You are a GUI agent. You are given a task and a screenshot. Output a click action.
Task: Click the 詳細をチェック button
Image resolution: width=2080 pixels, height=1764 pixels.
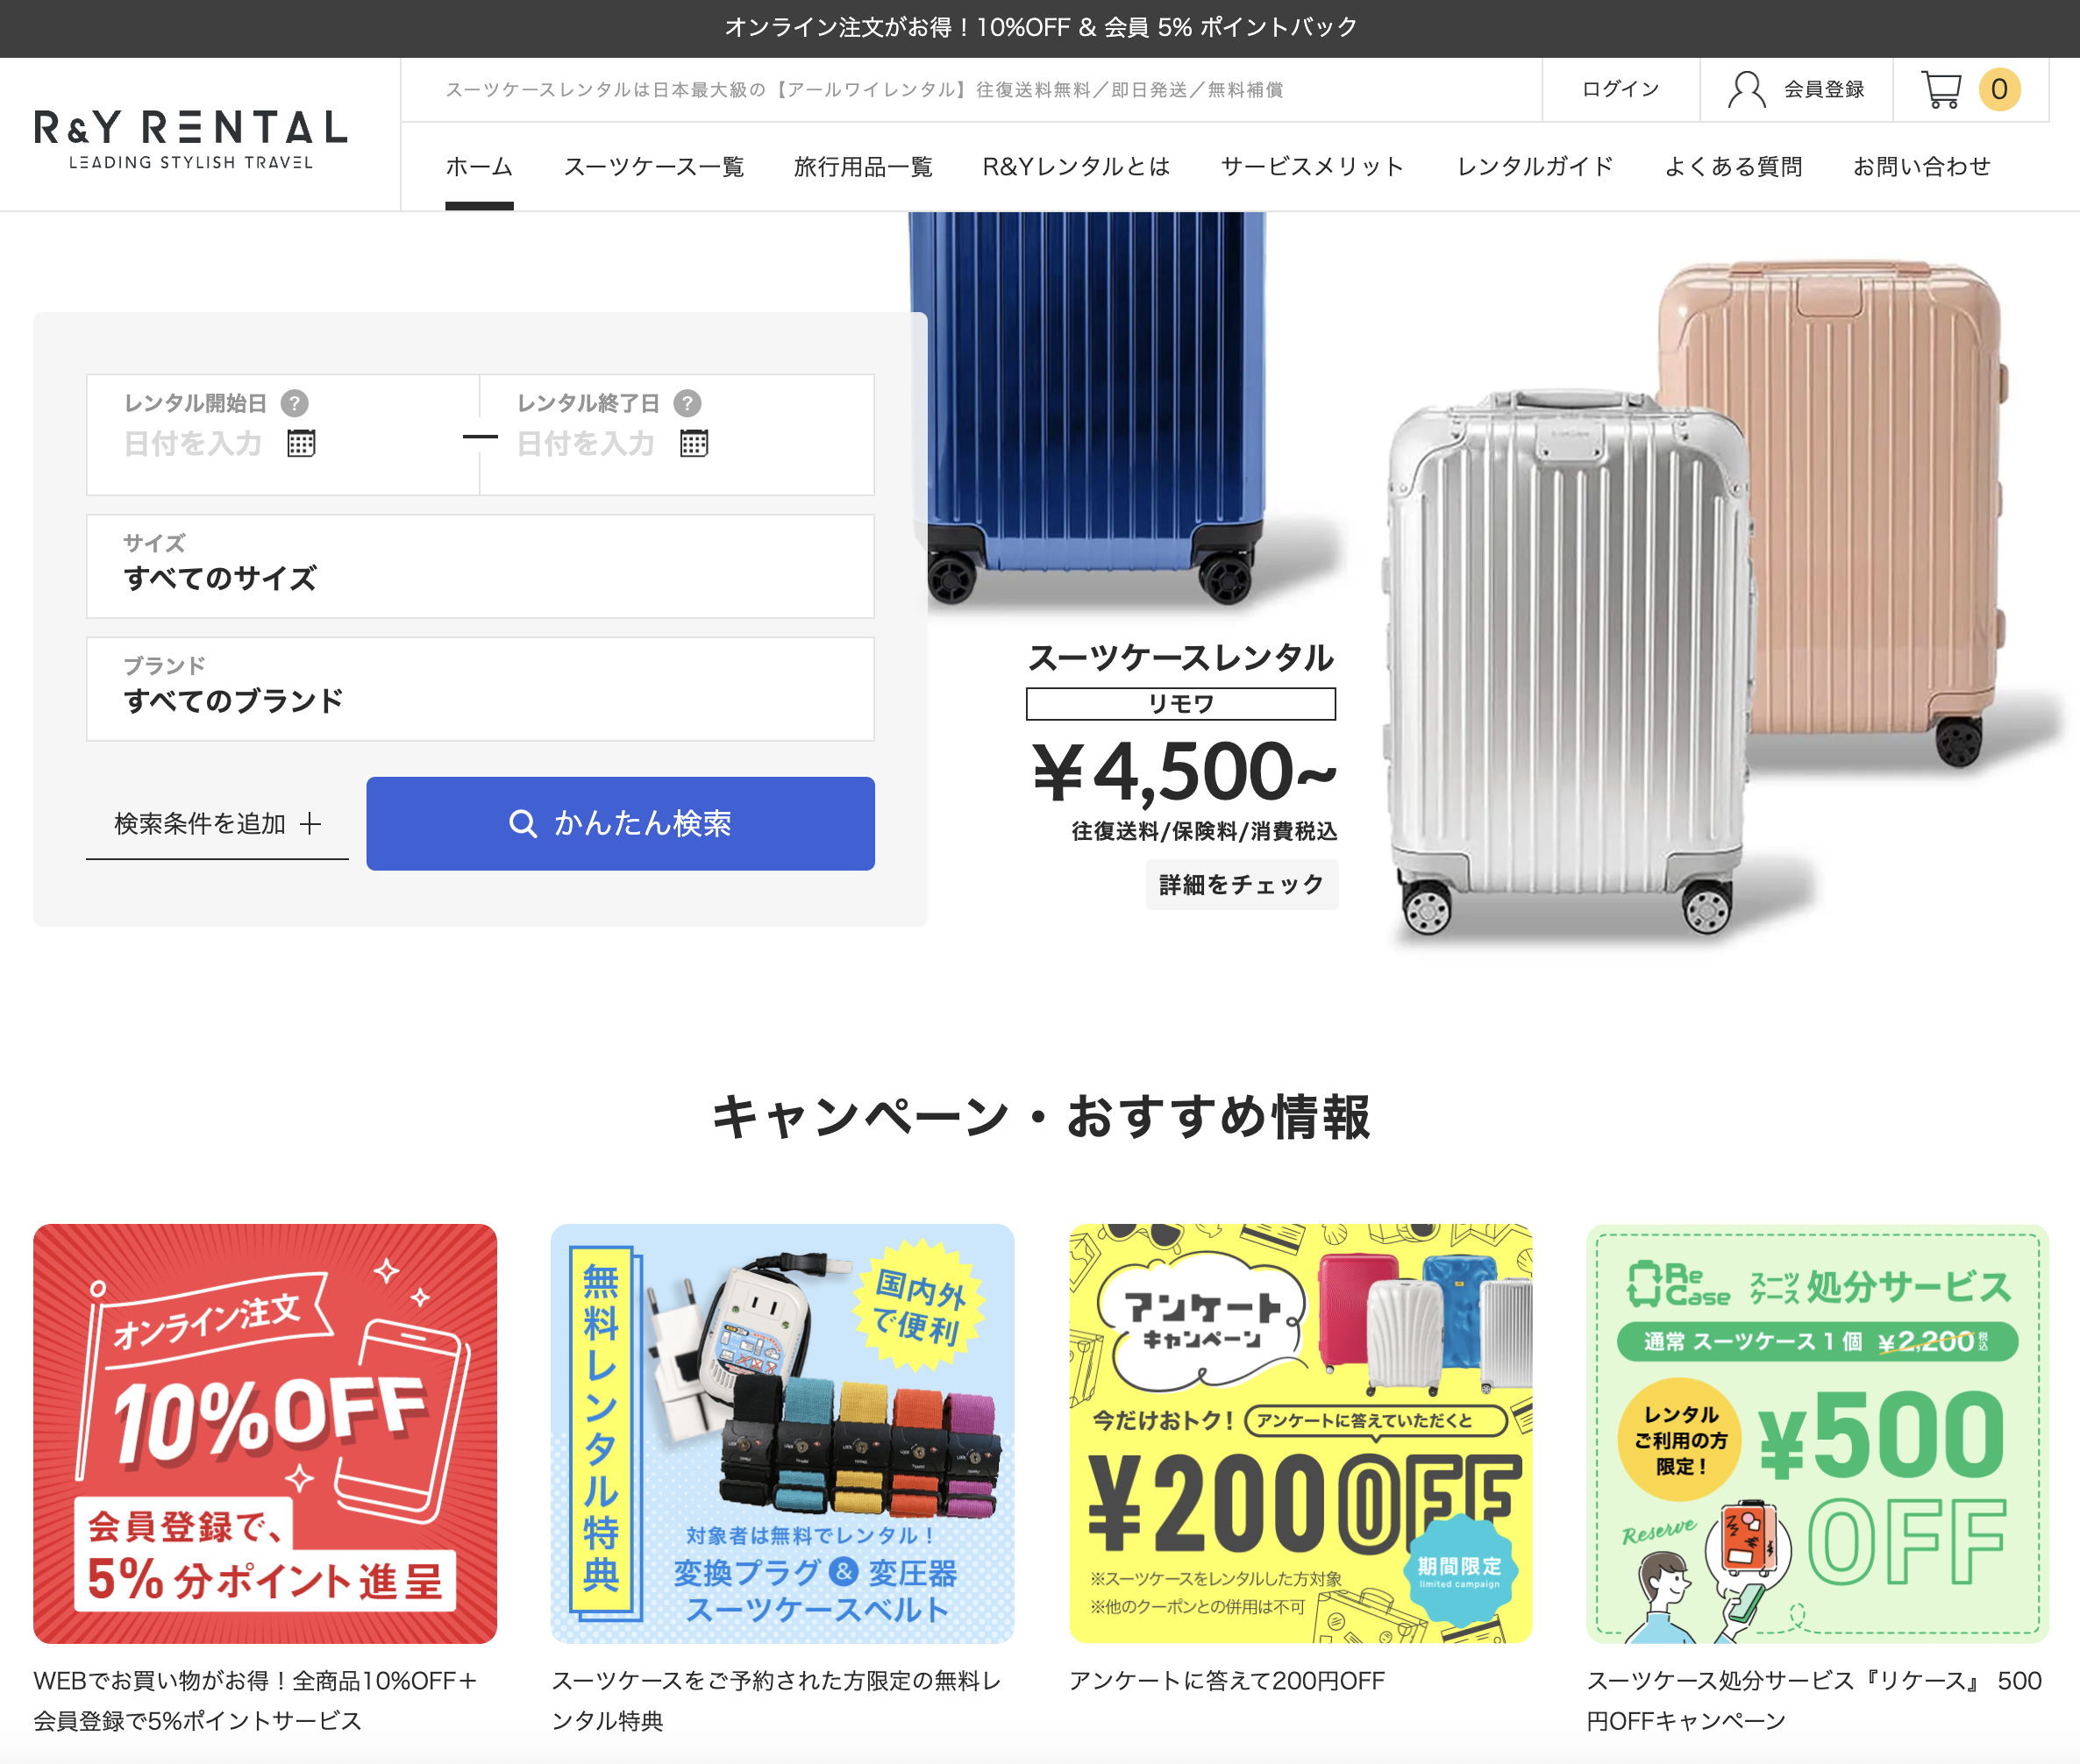tap(1241, 884)
